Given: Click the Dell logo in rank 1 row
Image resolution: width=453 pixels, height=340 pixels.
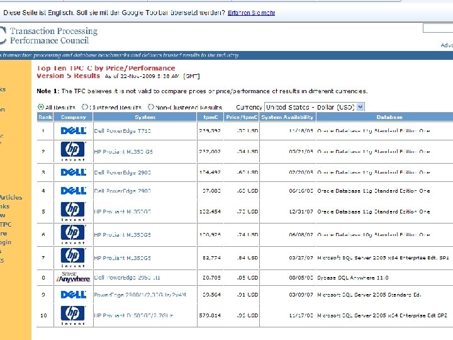Looking at the screenshot, I should (x=74, y=131).
